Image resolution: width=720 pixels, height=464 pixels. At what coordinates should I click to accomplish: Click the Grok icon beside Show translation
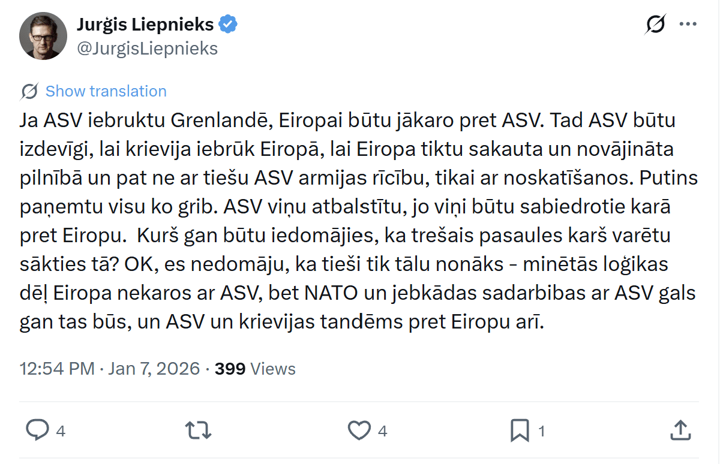coord(29,91)
